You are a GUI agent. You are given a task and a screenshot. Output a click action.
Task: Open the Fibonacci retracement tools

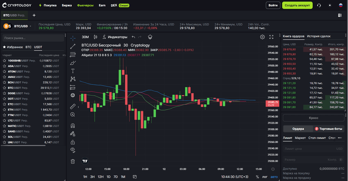[x=73, y=55]
